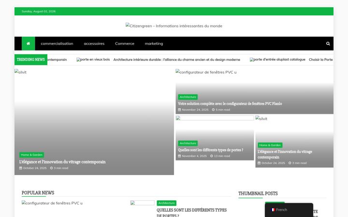Viewport: 348px width, 217px height.
Task: Click broken Citizengreen logo image
Action: click(174, 26)
